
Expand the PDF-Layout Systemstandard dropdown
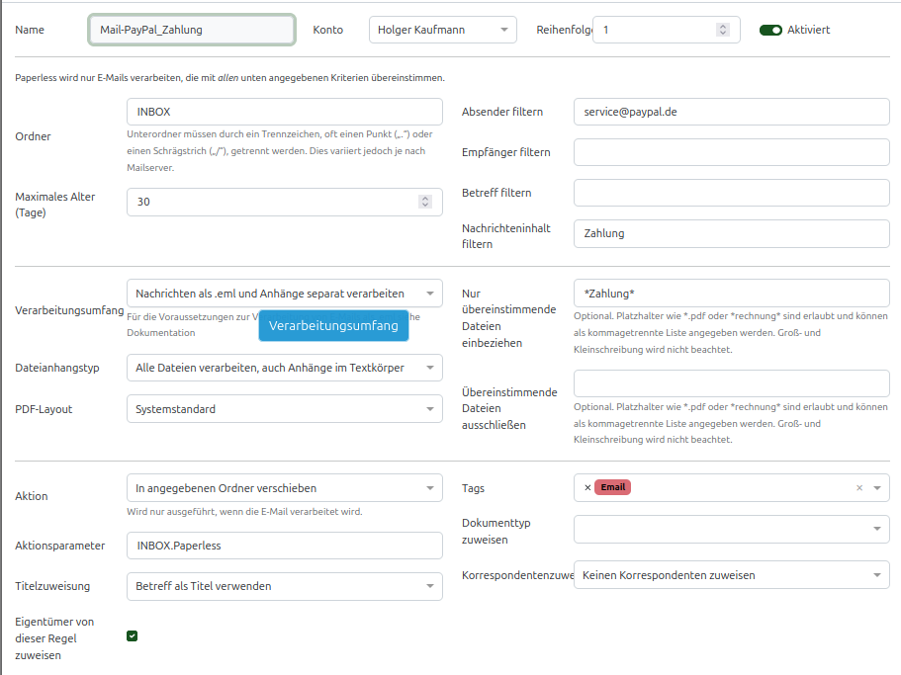(x=285, y=409)
